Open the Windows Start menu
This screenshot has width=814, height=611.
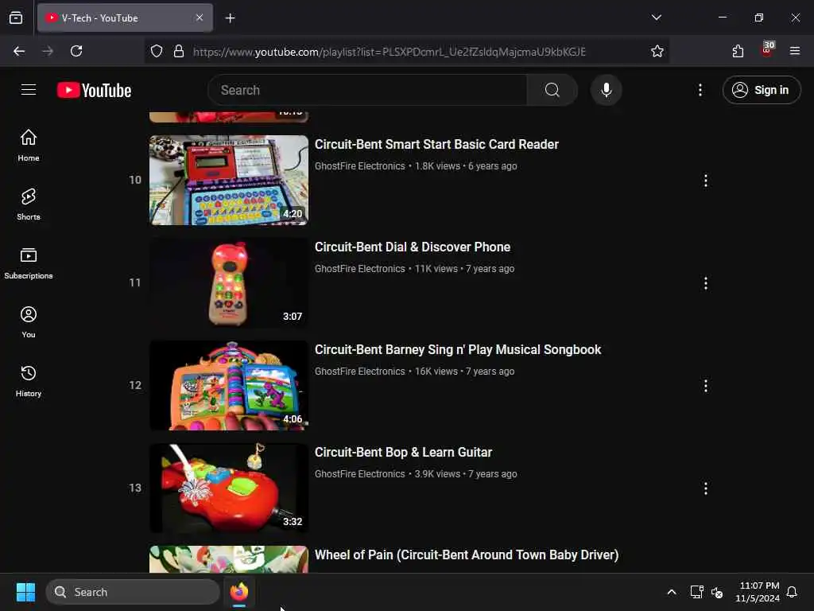point(25,592)
